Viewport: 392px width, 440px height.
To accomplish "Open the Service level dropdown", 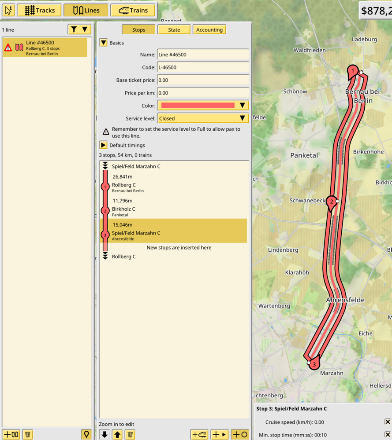I will [x=203, y=117].
